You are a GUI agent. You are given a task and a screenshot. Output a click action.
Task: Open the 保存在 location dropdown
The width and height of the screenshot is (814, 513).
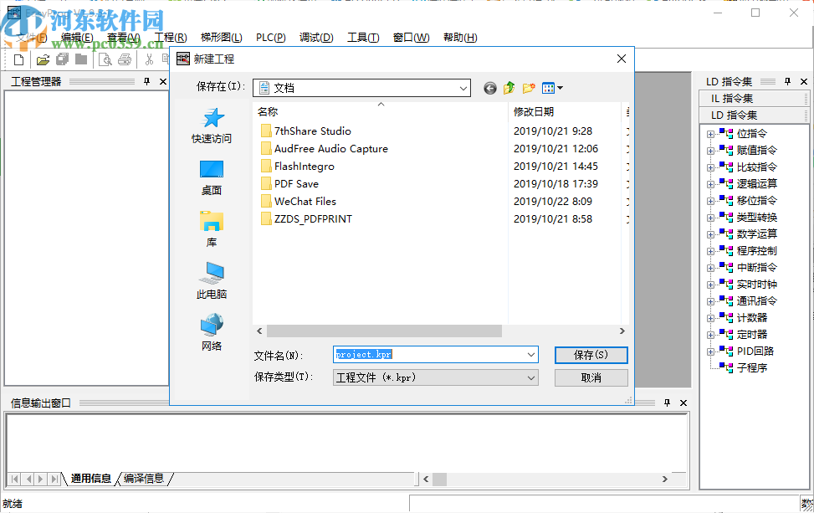click(x=465, y=87)
